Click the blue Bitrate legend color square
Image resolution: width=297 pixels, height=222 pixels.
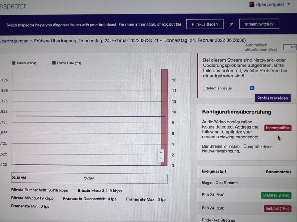[x=14, y=63]
